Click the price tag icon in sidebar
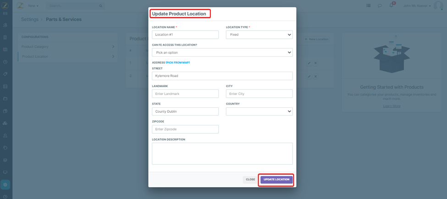 (x=6, y=74)
